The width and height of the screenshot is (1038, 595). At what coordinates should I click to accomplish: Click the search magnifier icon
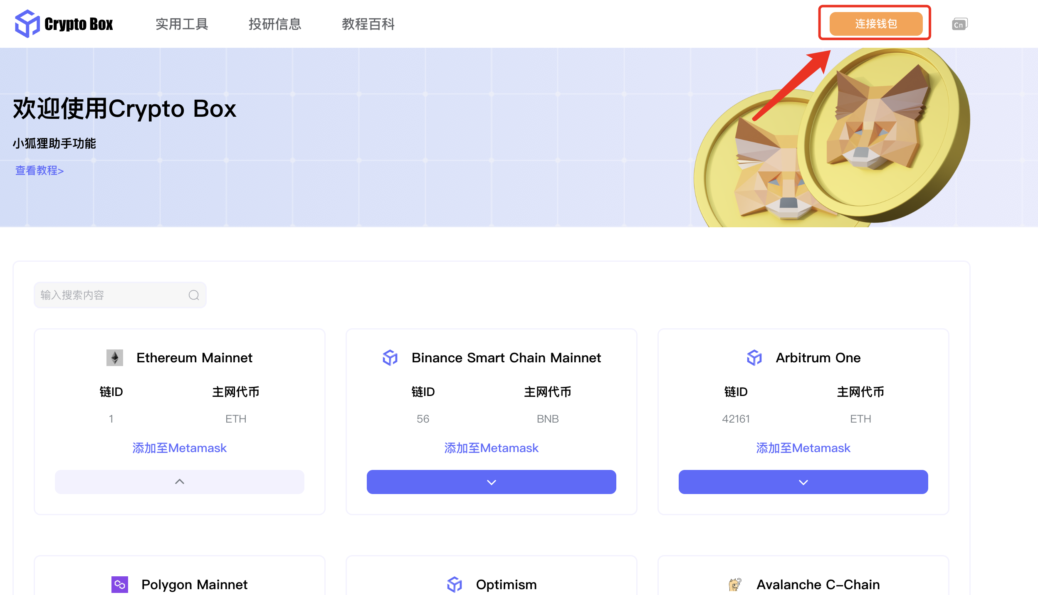tap(194, 295)
